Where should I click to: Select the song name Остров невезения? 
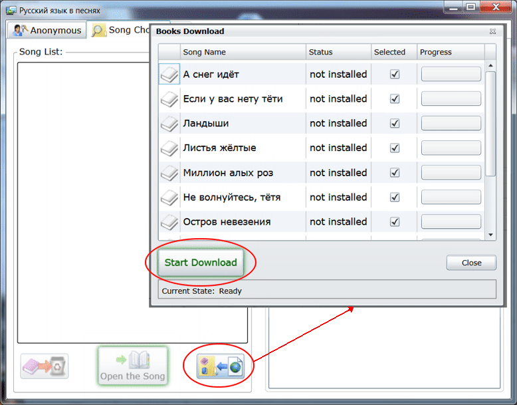coord(227,222)
